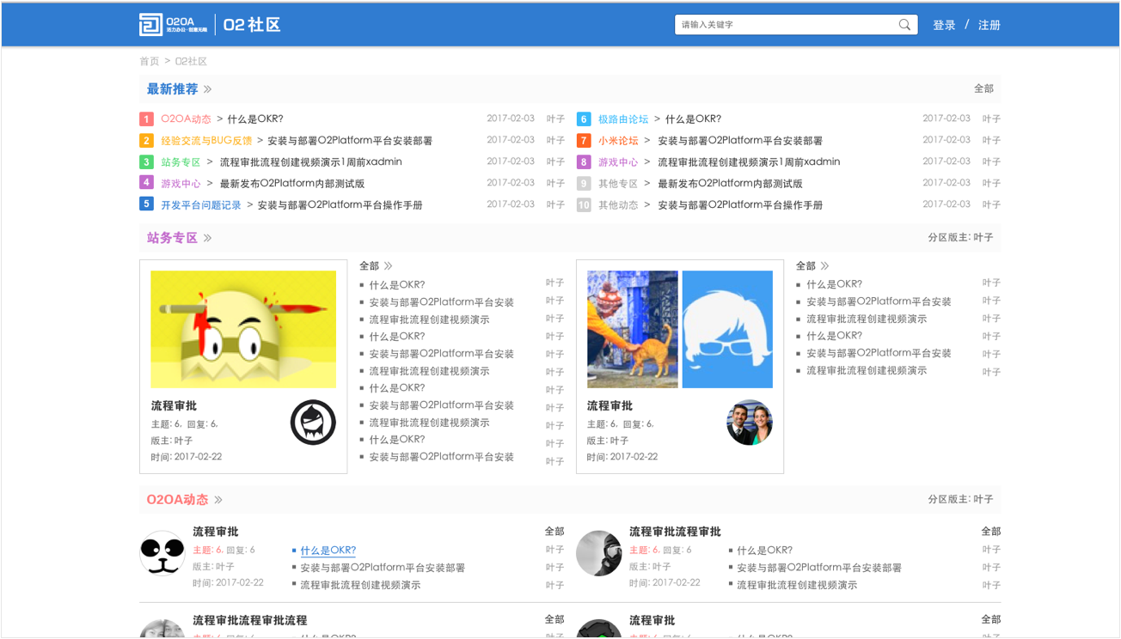This screenshot has width=1121, height=639.
Task: Expand the 最新推荐 section arrows
Action: [208, 89]
